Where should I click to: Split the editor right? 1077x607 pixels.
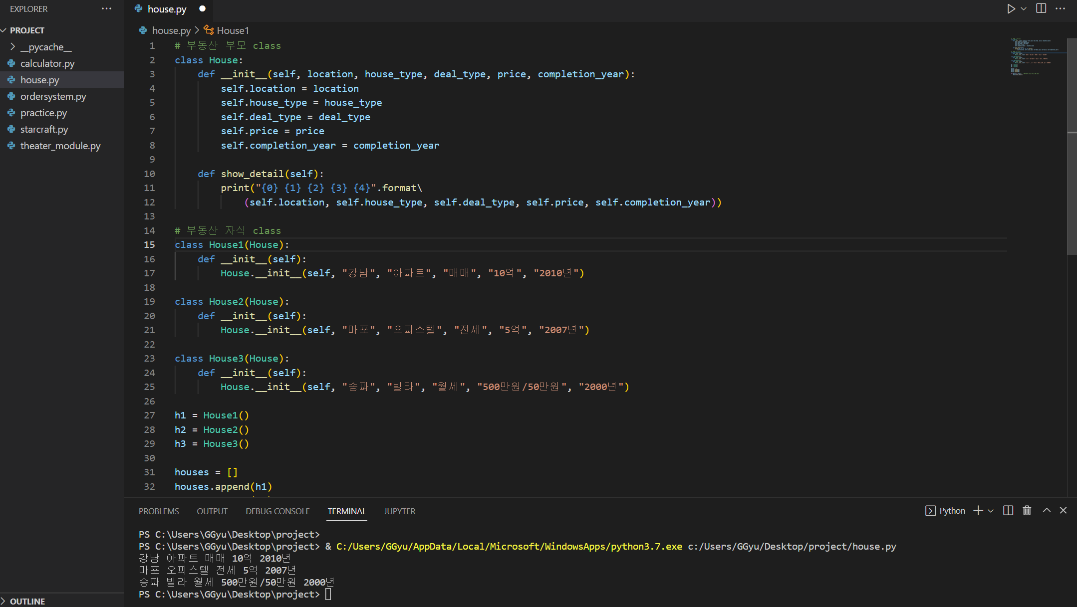pyautogui.click(x=1041, y=9)
